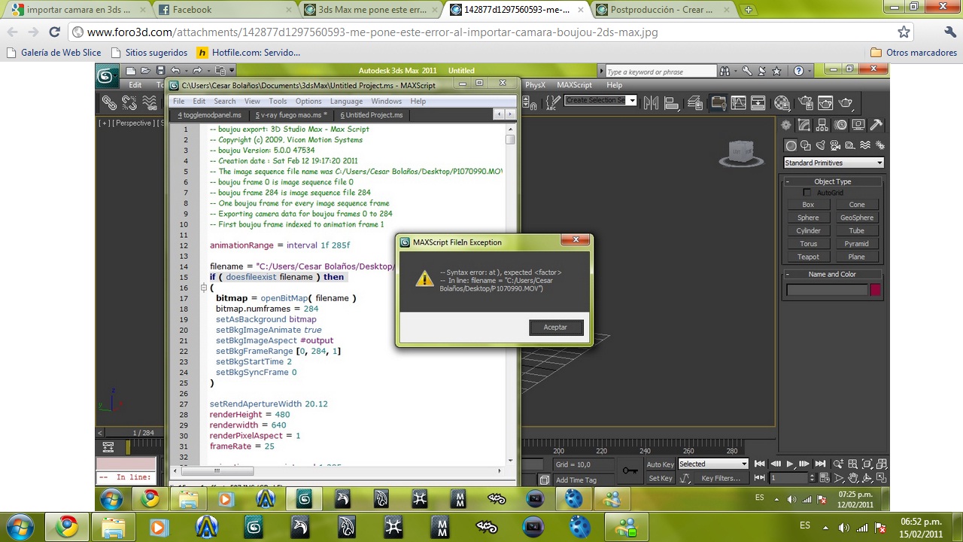This screenshot has height=542, width=963.
Task: Switch to v-ray fuego mao.ms editor tab
Action: (x=290, y=115)
